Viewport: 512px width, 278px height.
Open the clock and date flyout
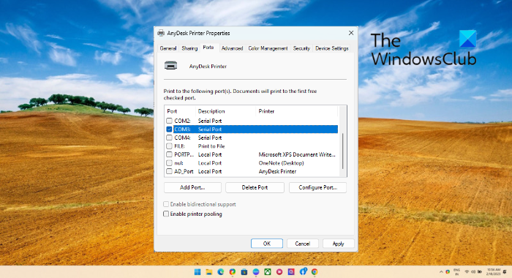coord(494,272)
